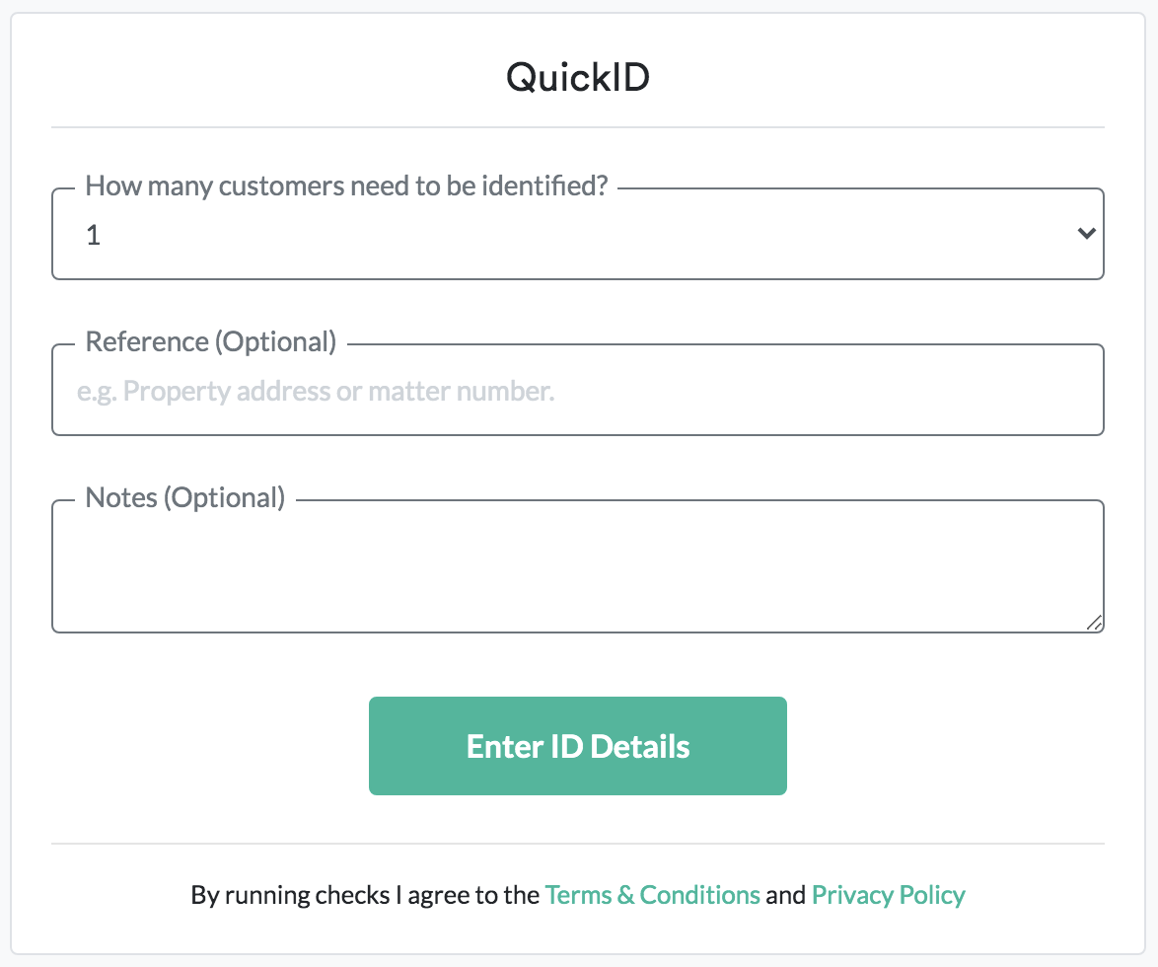This screenshot has width=1158, height=967.
Task: Open the customers count dropdown
Action: (x=577, y=235)
